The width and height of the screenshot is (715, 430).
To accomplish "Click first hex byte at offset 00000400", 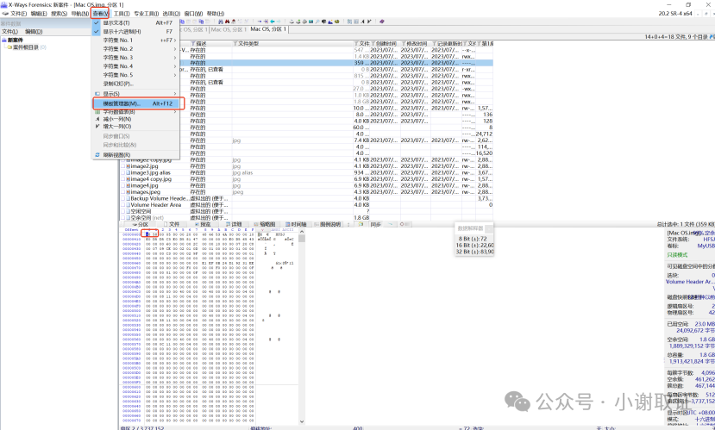I will pos(148,234).
